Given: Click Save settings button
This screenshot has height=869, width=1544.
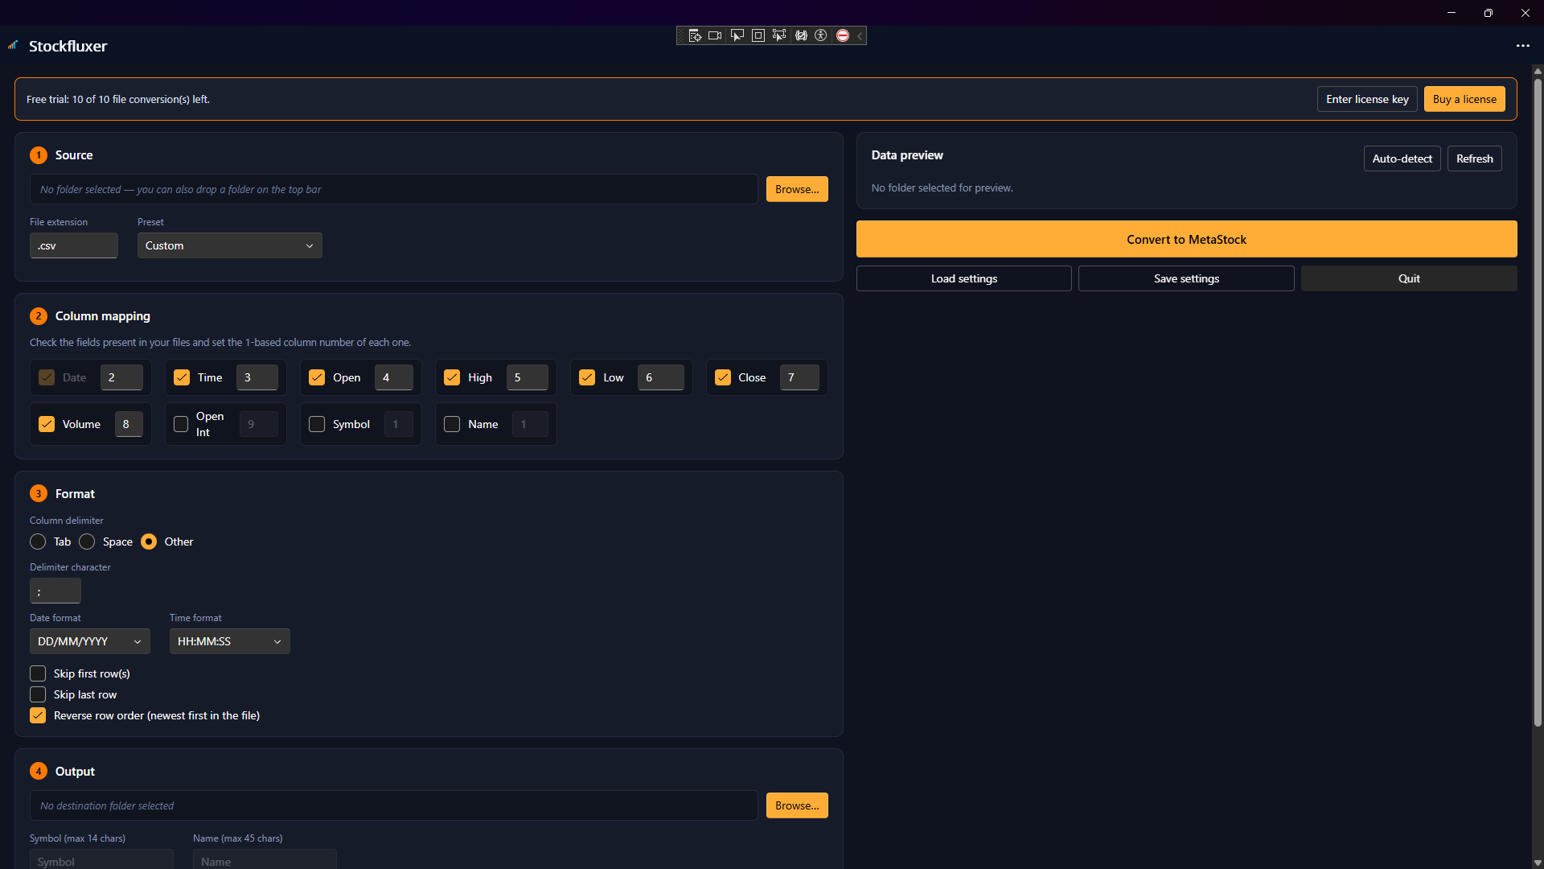Looking at the screenshot, I should pos(1186,278).
